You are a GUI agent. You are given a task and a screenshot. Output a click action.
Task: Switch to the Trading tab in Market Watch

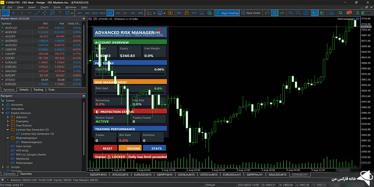click(x=38, y=90)
